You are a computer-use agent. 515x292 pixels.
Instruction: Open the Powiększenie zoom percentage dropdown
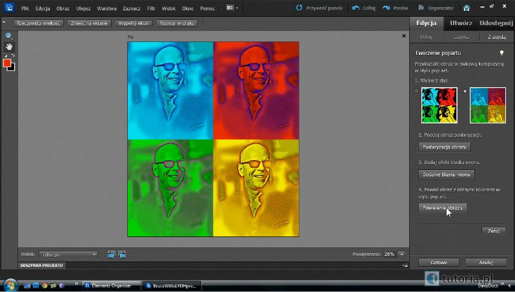pos(401,255)
